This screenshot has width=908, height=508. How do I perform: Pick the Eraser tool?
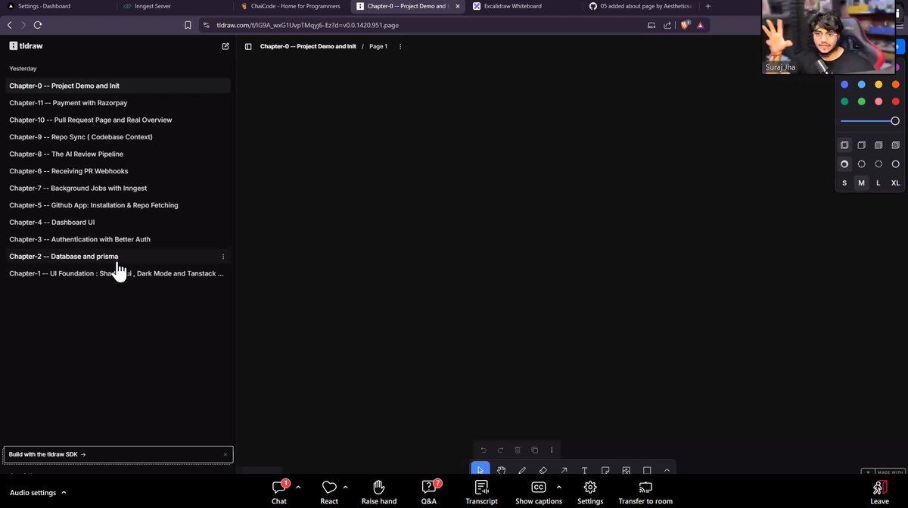tap(543, 470)
